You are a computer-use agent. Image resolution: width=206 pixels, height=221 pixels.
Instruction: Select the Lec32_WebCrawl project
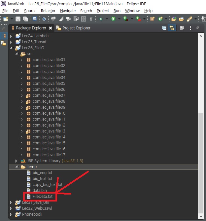point(37,208)
